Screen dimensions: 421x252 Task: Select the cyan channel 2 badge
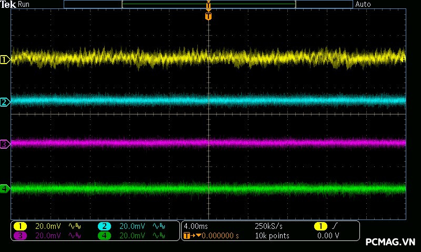point(104,226)
